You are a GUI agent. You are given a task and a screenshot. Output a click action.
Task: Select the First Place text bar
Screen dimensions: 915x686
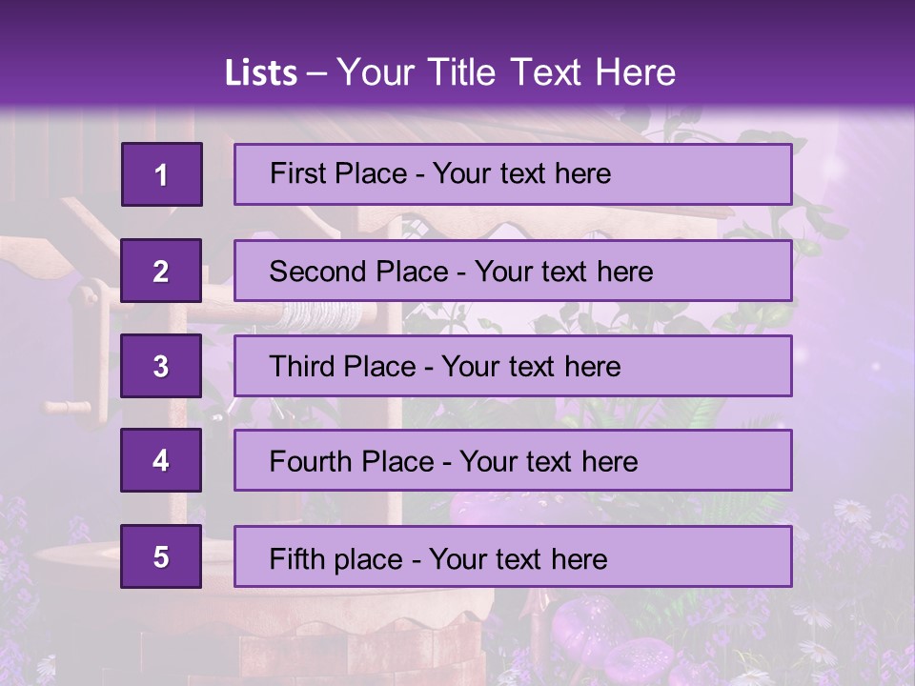513,174
